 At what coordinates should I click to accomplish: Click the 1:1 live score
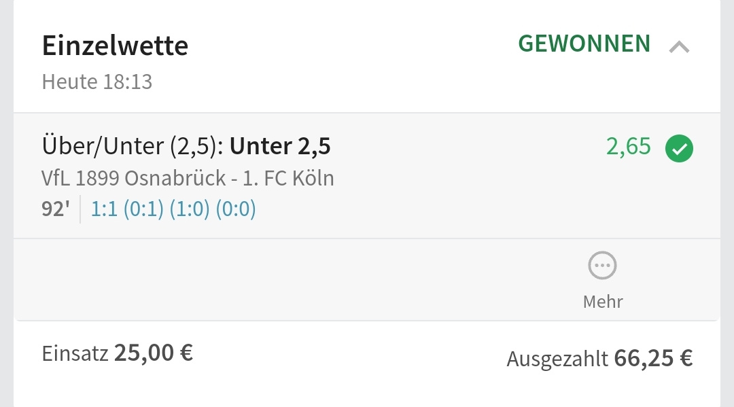104,209
